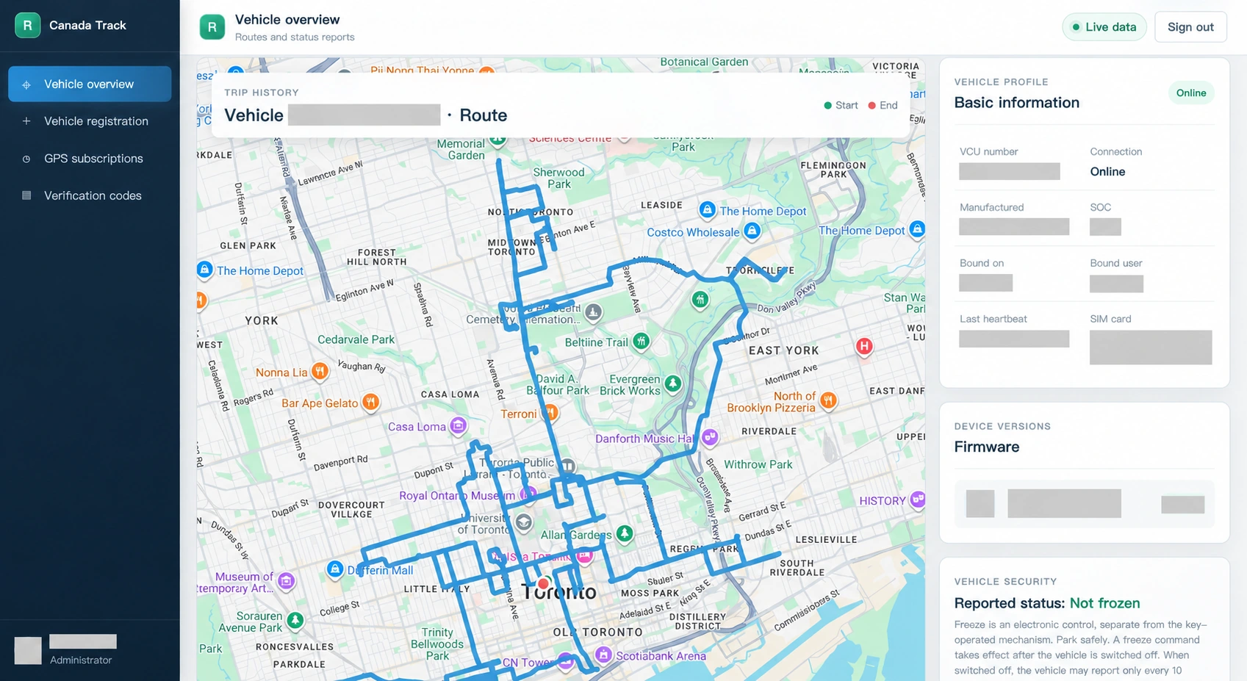Click the Firmware heading

tap(987, 447)
